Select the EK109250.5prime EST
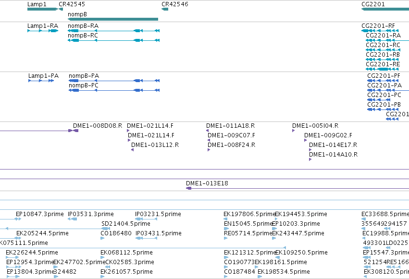Viewport: 409px width, 279px height. [301, 253]
